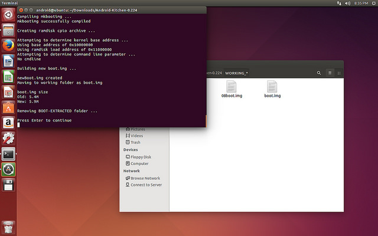Viewport: 378px width, 236px height.
Task: Open the network indicator menu
Action: (x=338, y=4)
